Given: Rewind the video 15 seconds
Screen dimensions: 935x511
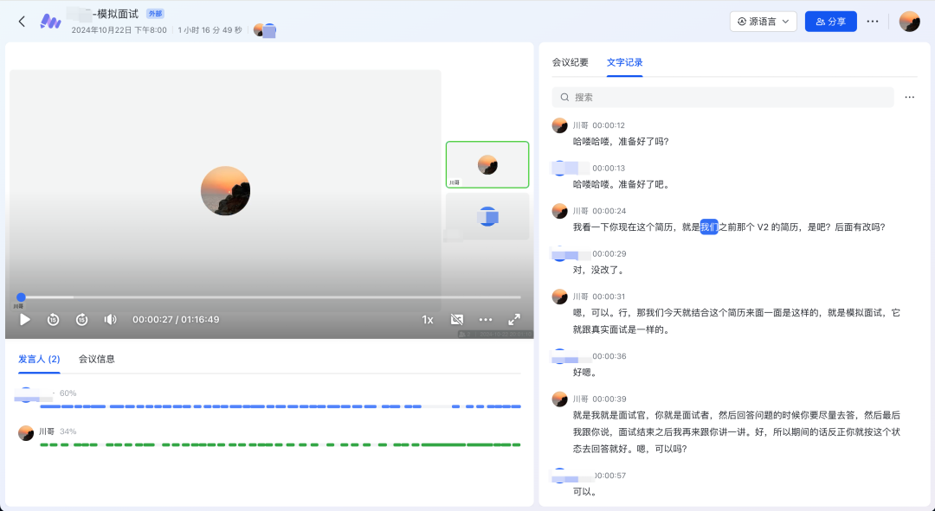Looking at the screenshot, I should click(x=53, y=320).
